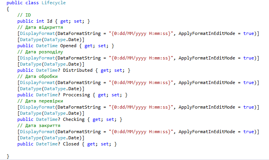Click 'get' accessor of the Opened property
This screenshot has height=160, width=269.
point(89,46)
